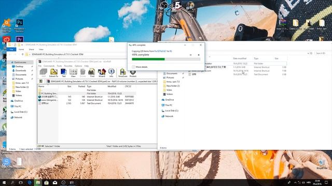
Task: Open Downloads in left Explorer sidebar
Action: pos(21,71)
